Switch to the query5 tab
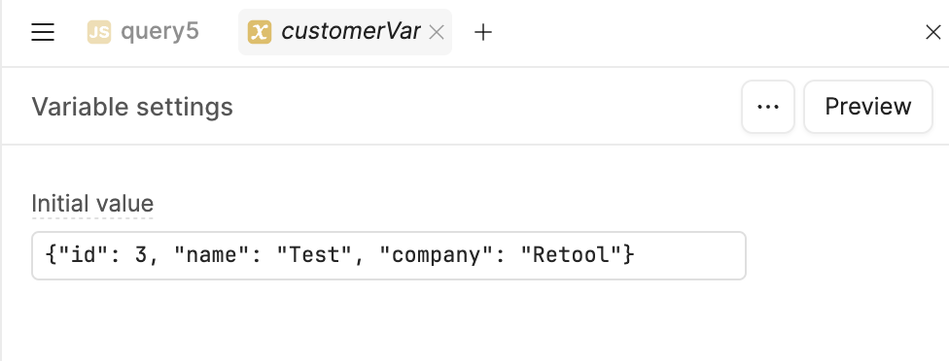The height and width of the screenshot is (361, 949). click(144, 32)
